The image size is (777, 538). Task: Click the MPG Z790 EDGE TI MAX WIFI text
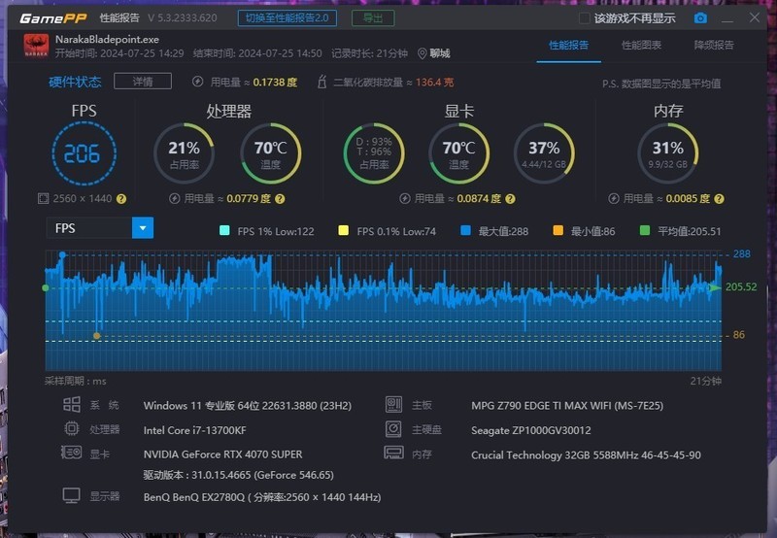[567, 406]
